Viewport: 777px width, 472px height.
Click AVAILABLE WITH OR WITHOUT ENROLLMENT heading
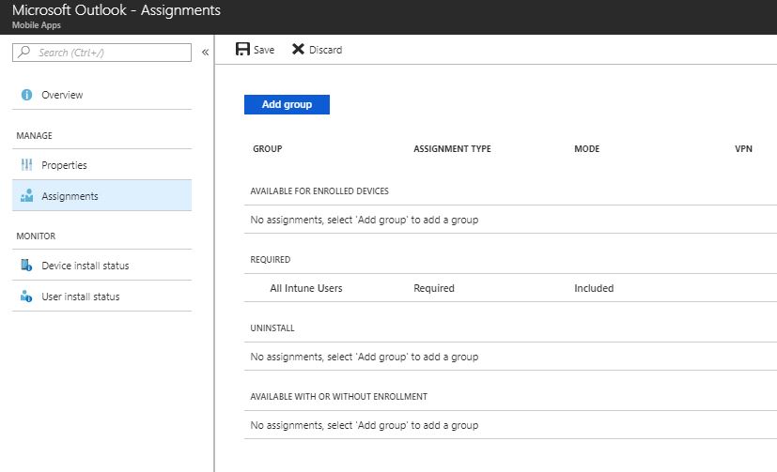(339, 397)
